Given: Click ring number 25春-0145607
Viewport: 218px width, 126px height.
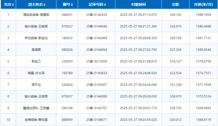Looking at the screenshot, I should (97, 85).
